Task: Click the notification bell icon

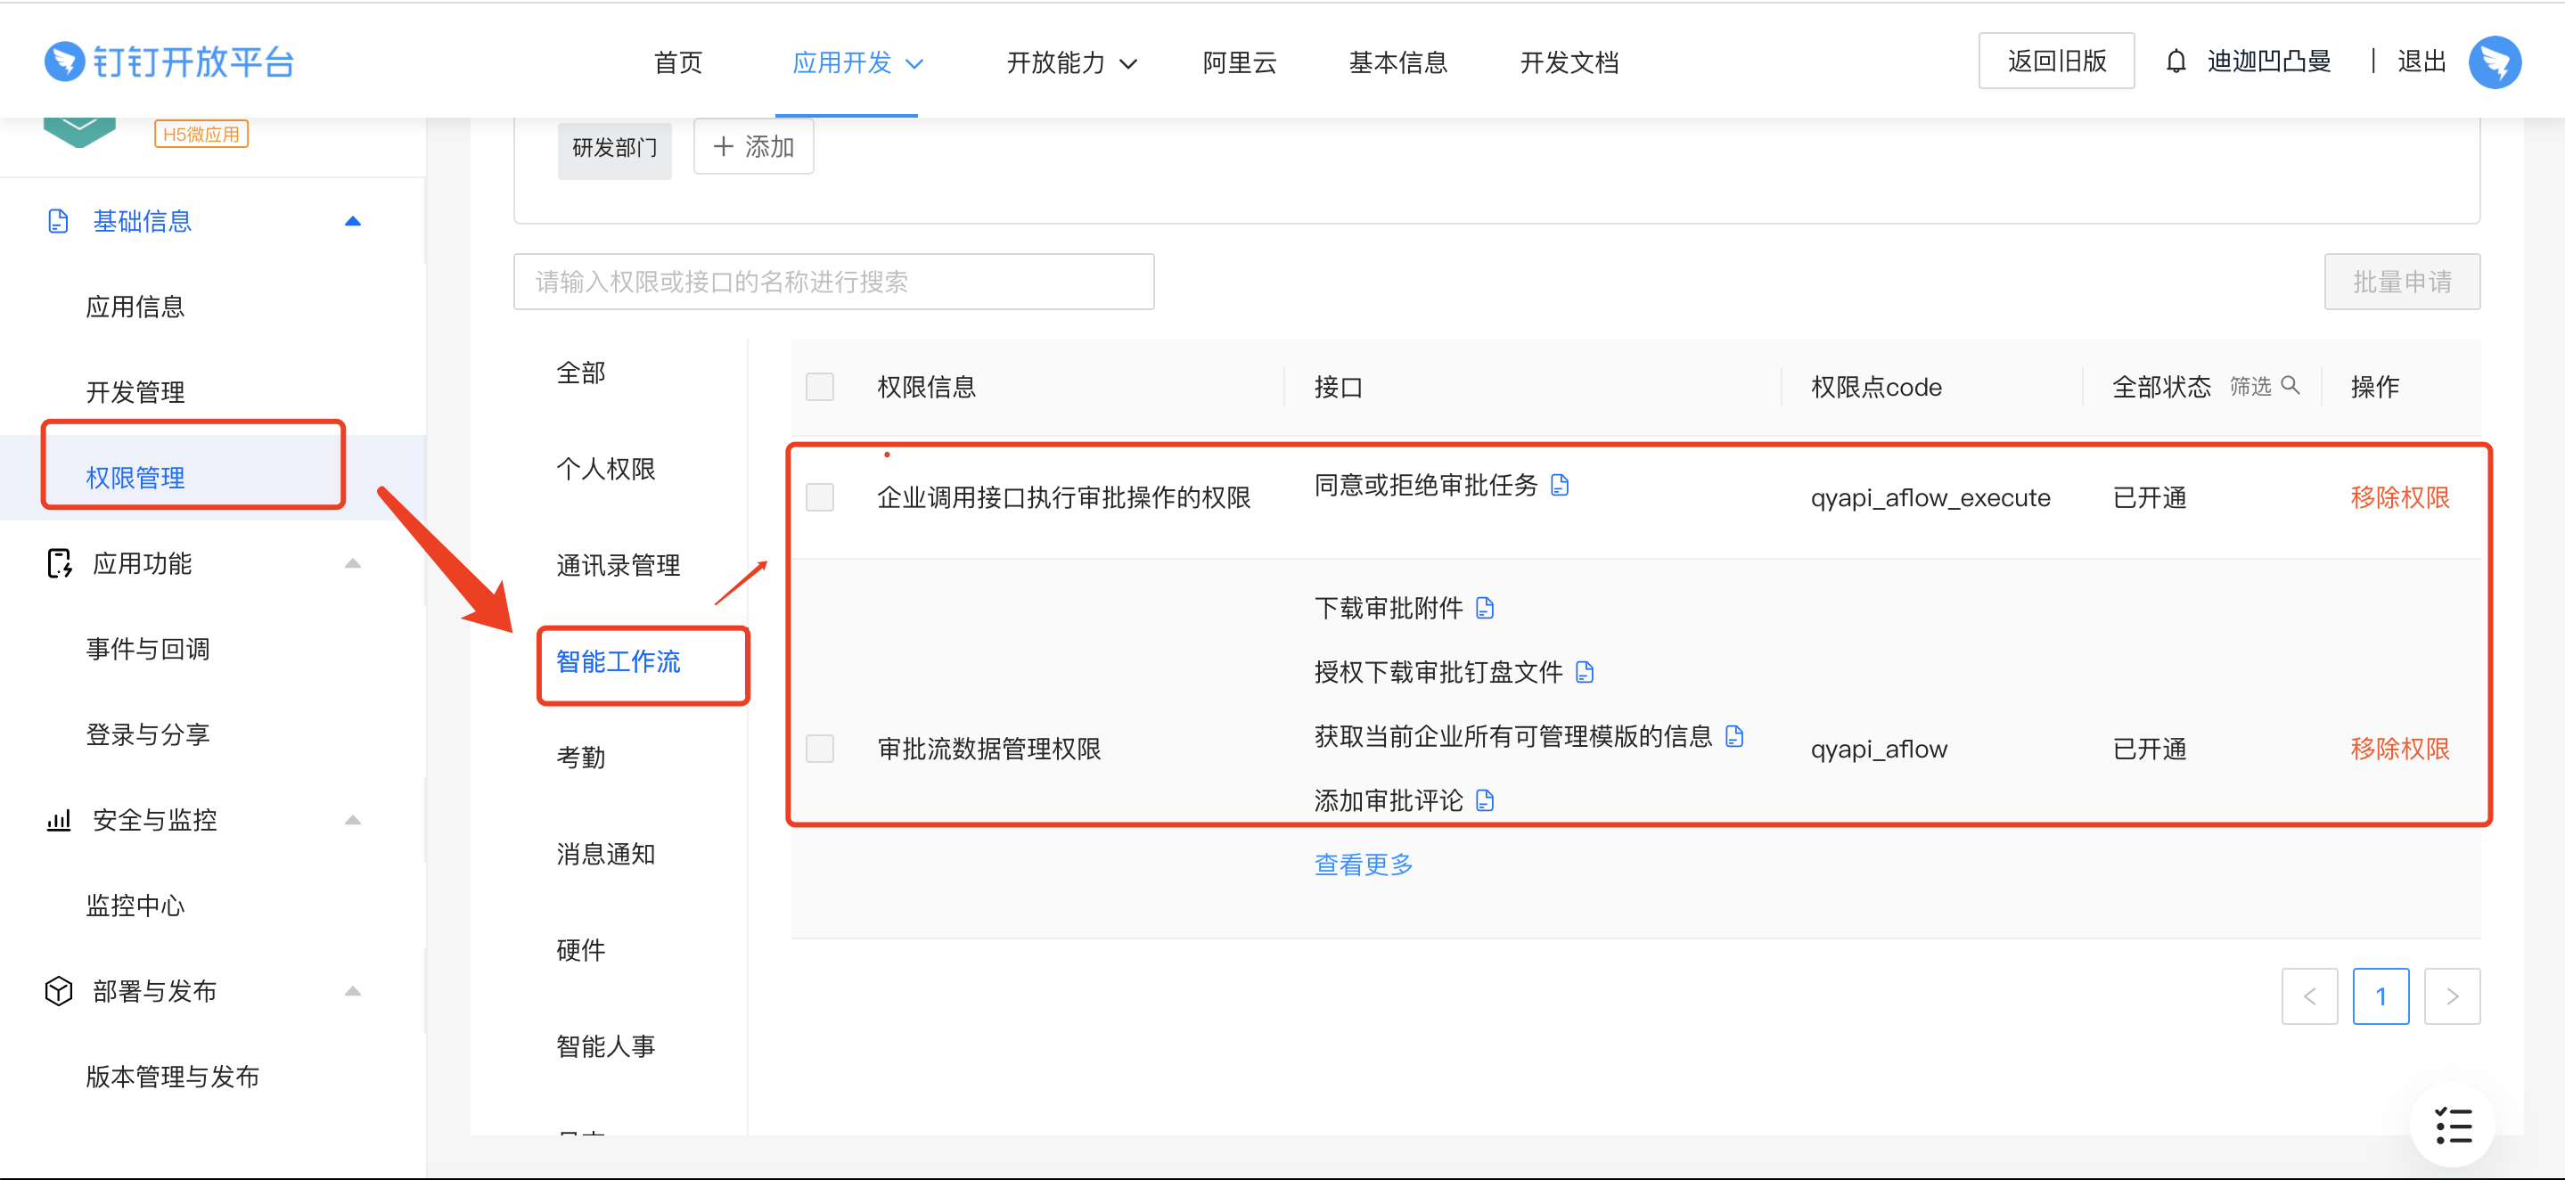Action: pyautogui.click(x=2176, y=61)
